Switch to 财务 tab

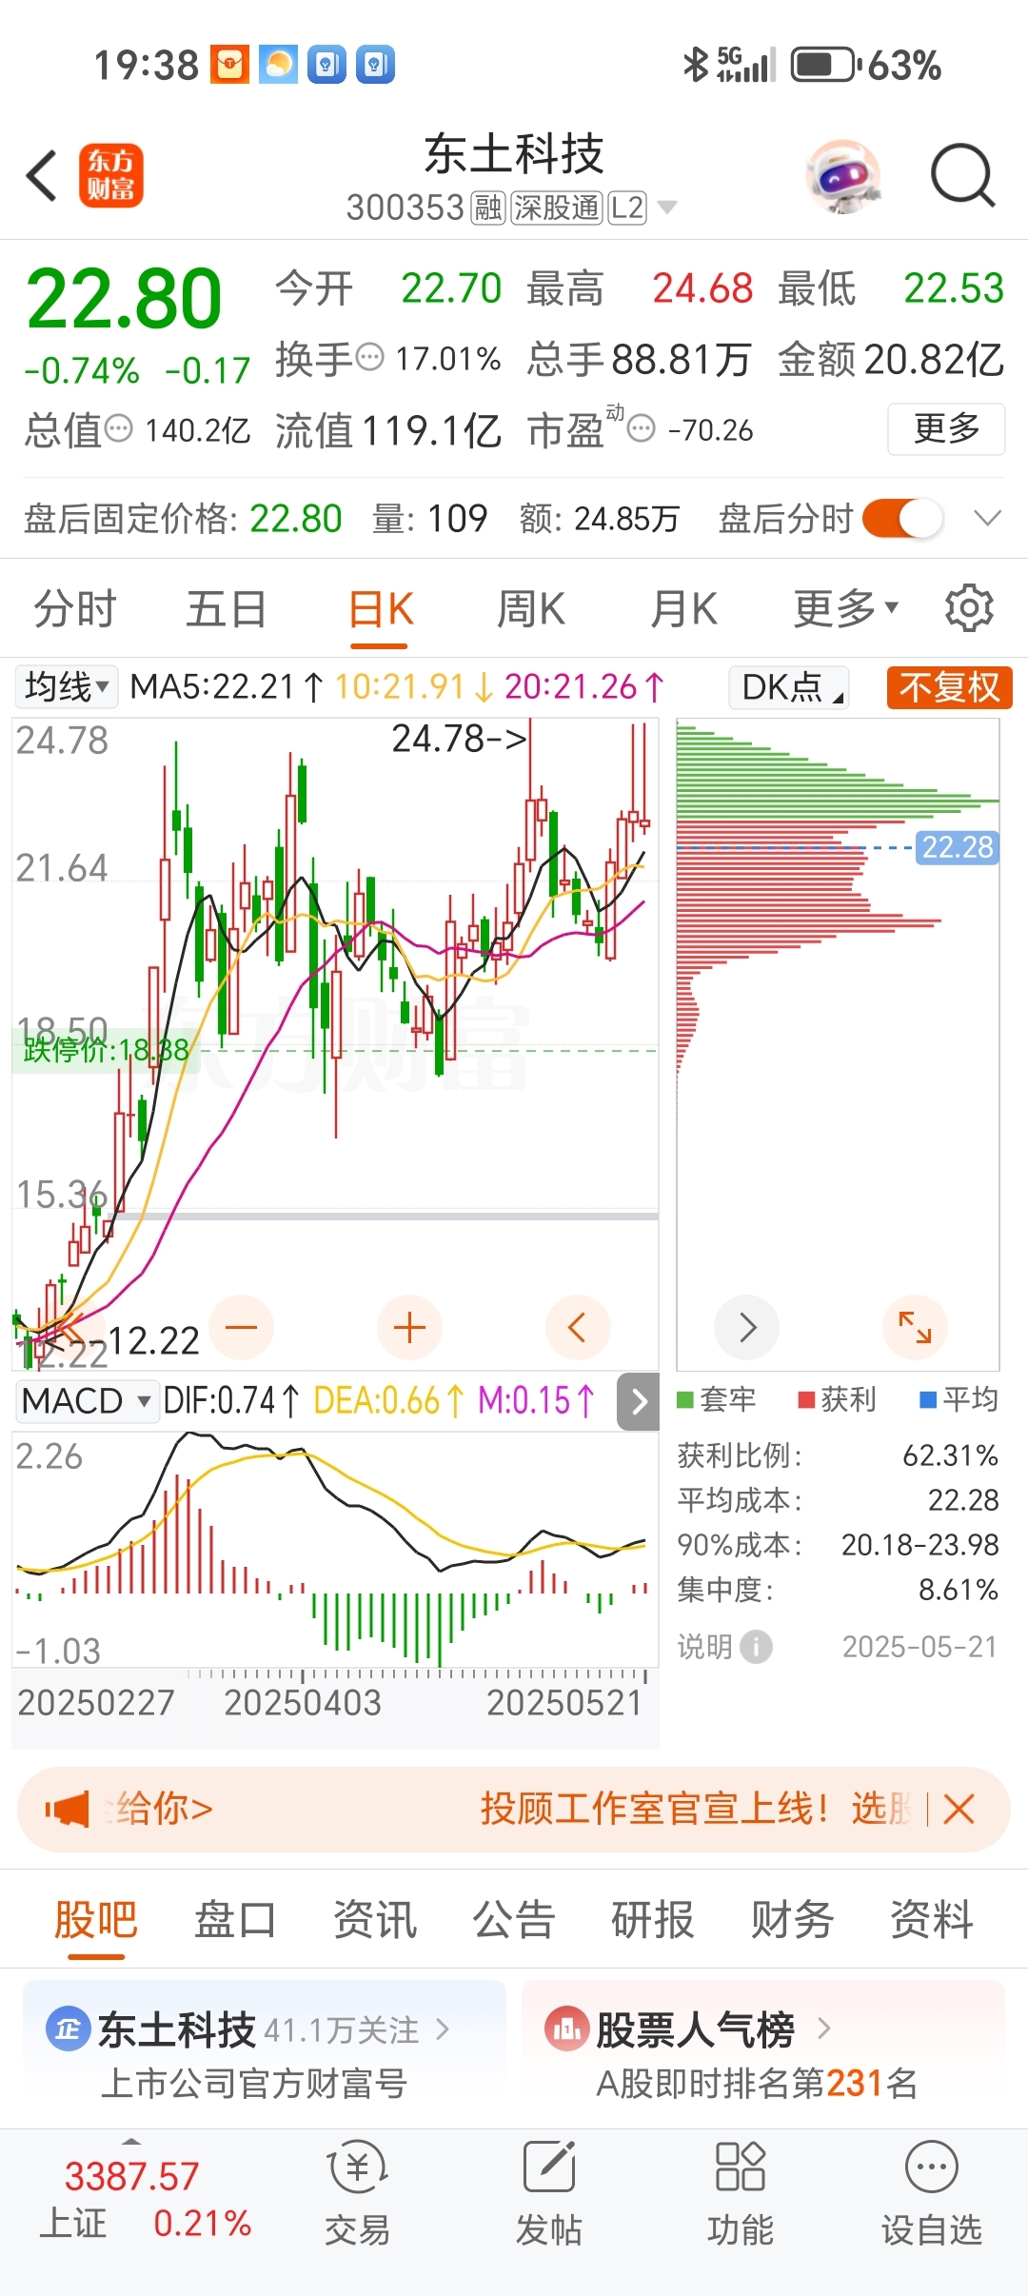click(792, 1919)
